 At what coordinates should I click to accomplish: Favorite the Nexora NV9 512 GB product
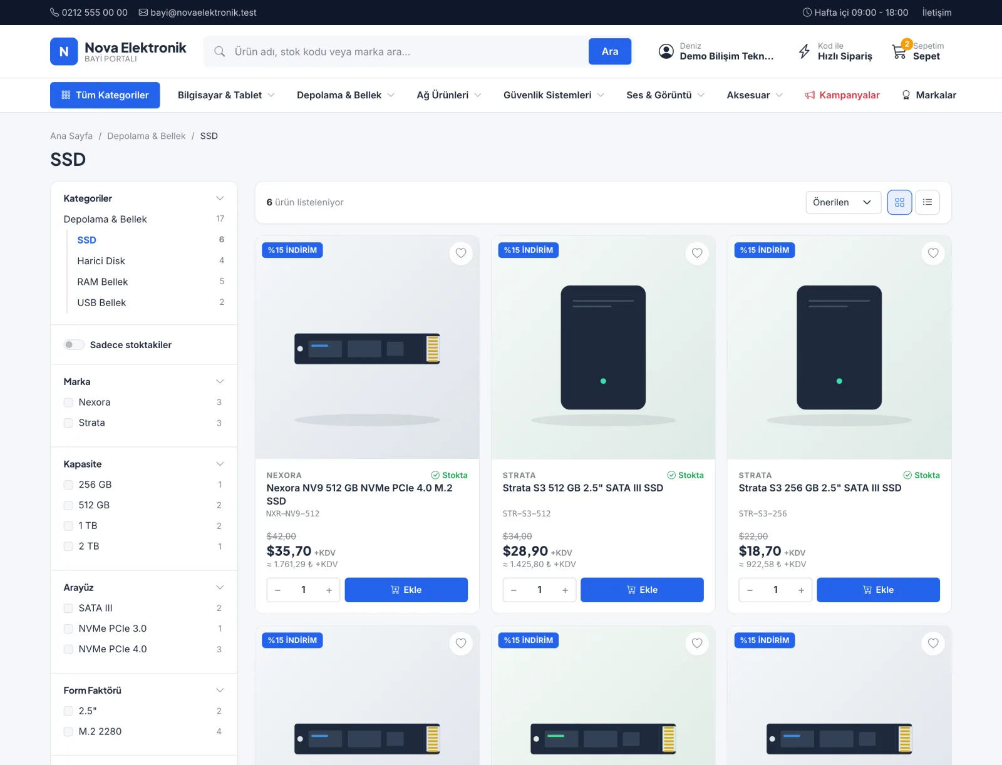click(461, 253)
